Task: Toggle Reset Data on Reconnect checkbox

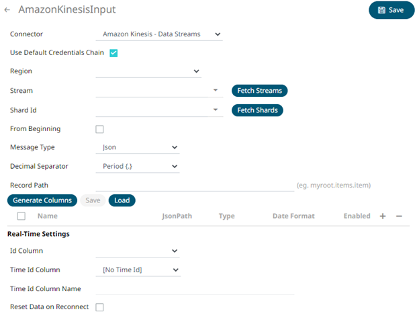Action: (x=99, y=307)
